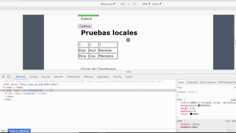Click the body.vsc-initialized breadcrumb
The image size is (236, 133).
point(19,131)
